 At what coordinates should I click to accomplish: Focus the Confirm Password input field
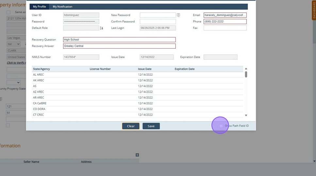pos(158,22)
